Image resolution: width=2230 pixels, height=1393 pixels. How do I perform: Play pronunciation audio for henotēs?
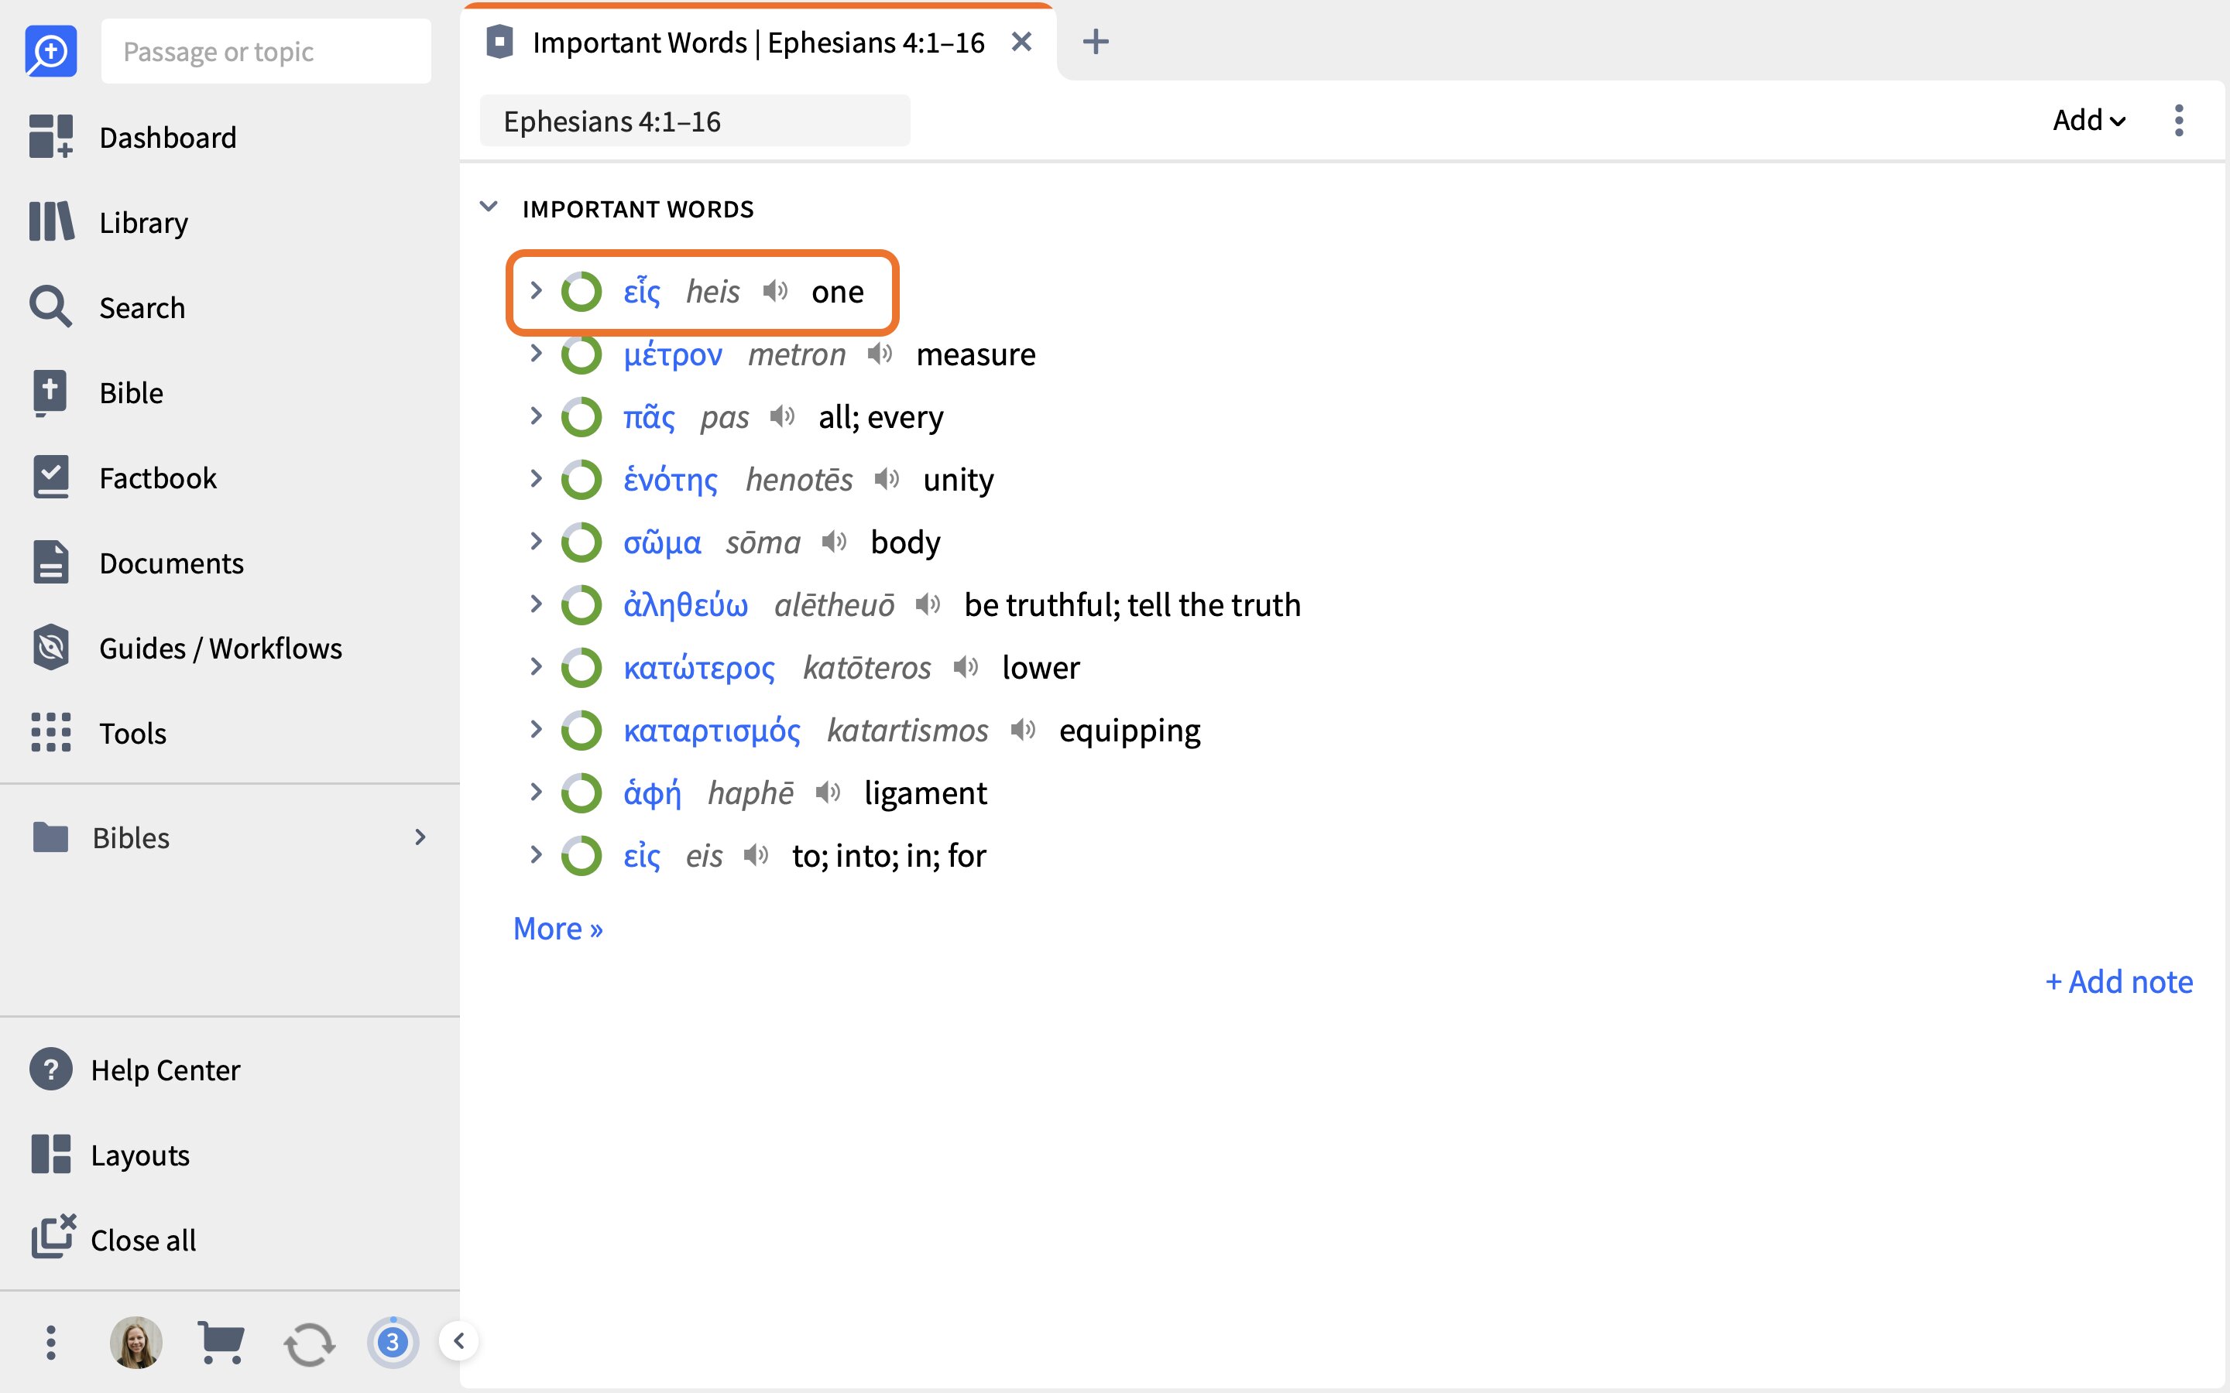[x=887, y=479]
